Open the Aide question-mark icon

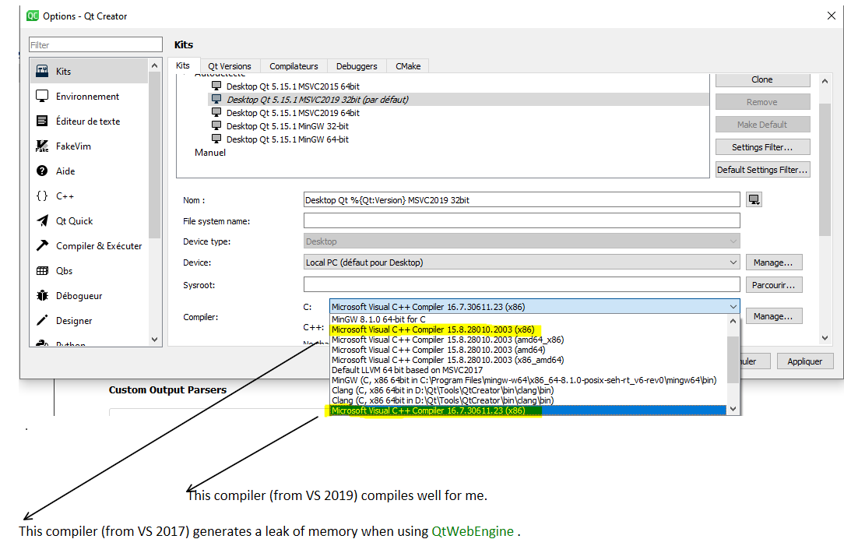42,171
